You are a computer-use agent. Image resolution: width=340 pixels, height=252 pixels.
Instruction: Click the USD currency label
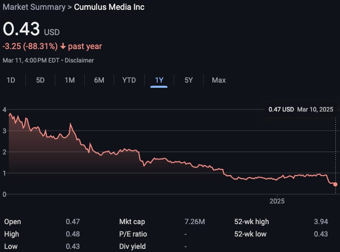coord(52,33)
